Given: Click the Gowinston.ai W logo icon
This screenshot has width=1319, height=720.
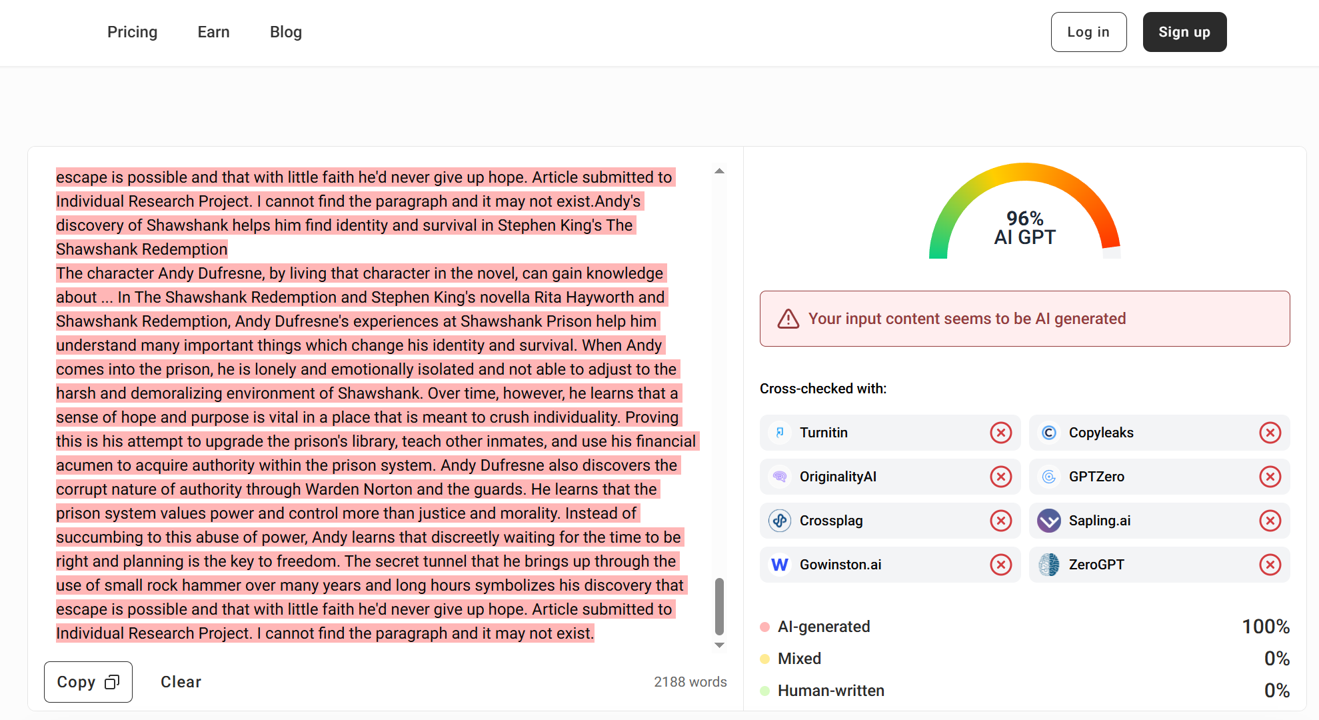Looking at the screenshot, I should 780,565.
